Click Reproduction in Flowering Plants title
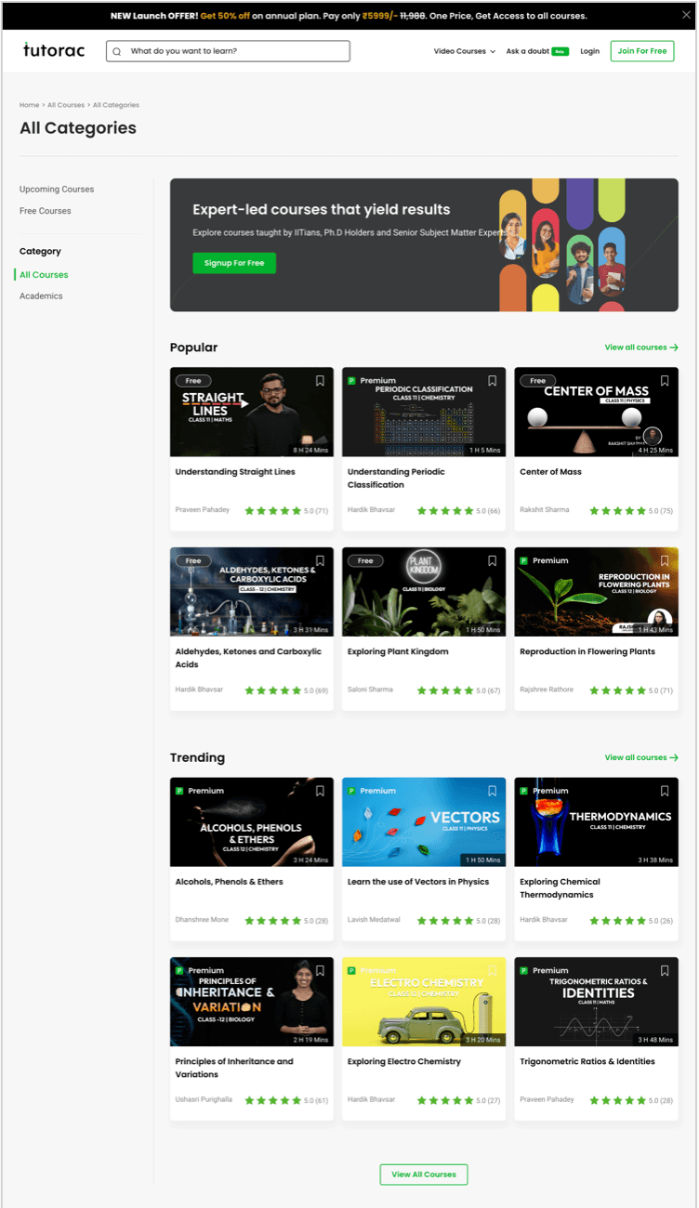The height and width of the screenshot is (1208, 699). 587,651
